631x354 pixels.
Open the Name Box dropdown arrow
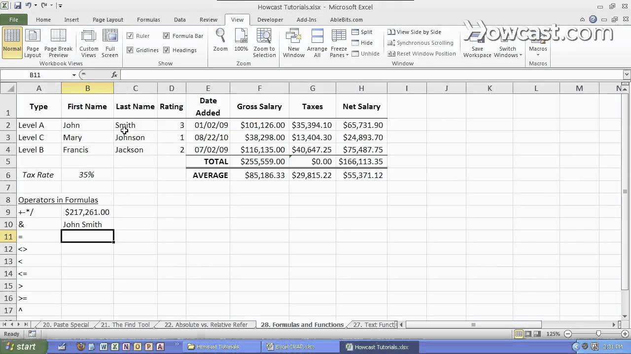coord(74,75)
